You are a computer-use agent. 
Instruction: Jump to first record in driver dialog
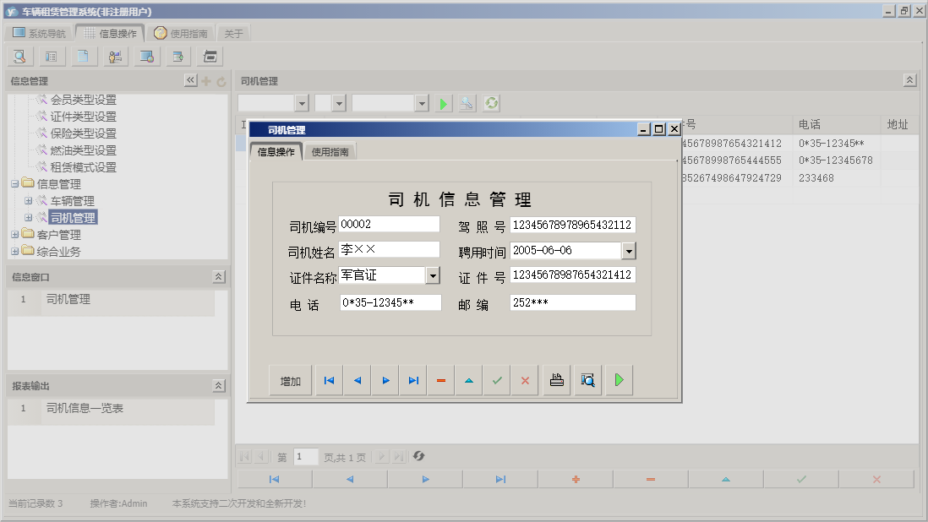point(329,381)
